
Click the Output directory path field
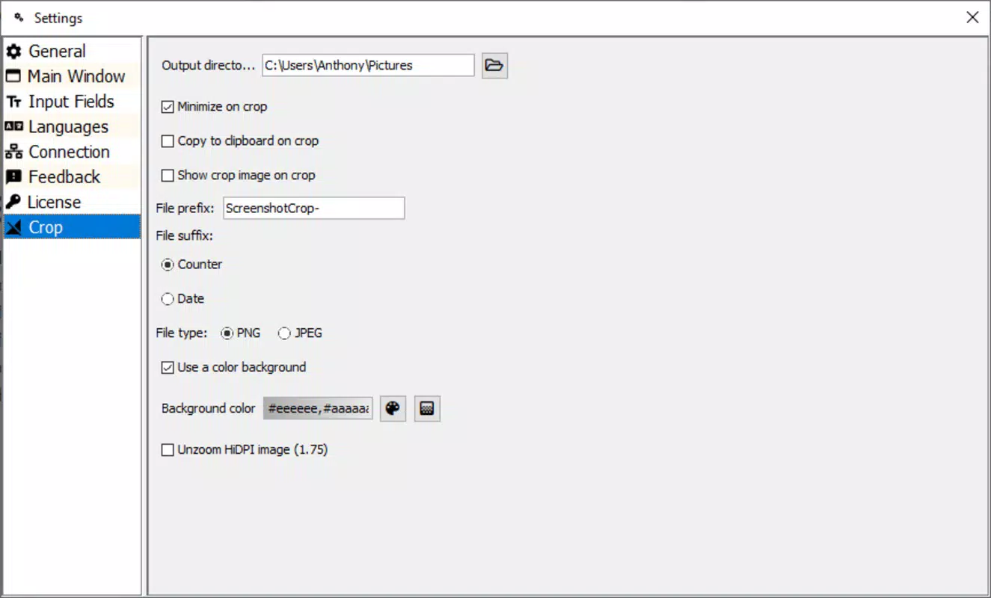pos(368,65)
